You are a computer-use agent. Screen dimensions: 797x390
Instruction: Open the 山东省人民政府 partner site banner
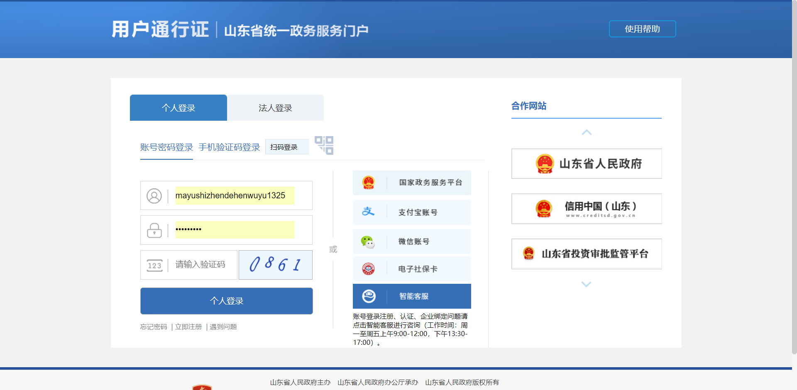[x=586, y=164]
